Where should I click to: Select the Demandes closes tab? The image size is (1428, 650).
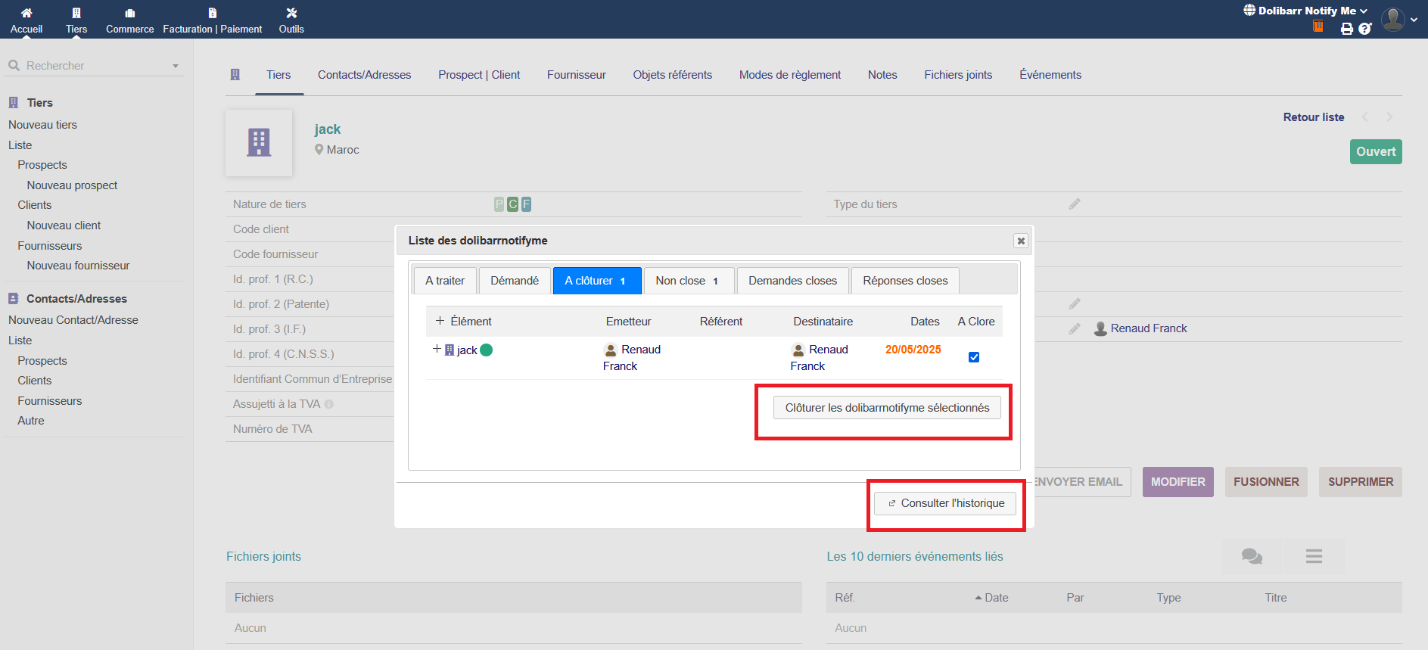(792, 281)
